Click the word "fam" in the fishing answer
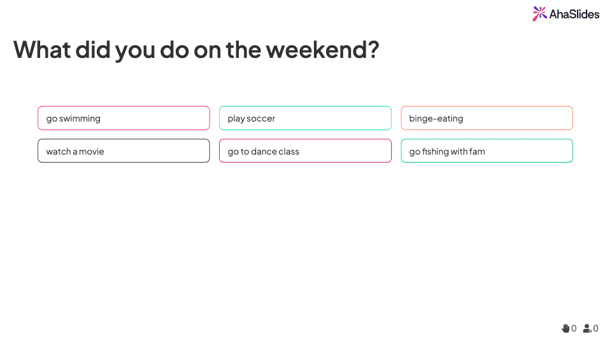 point(477,151)
